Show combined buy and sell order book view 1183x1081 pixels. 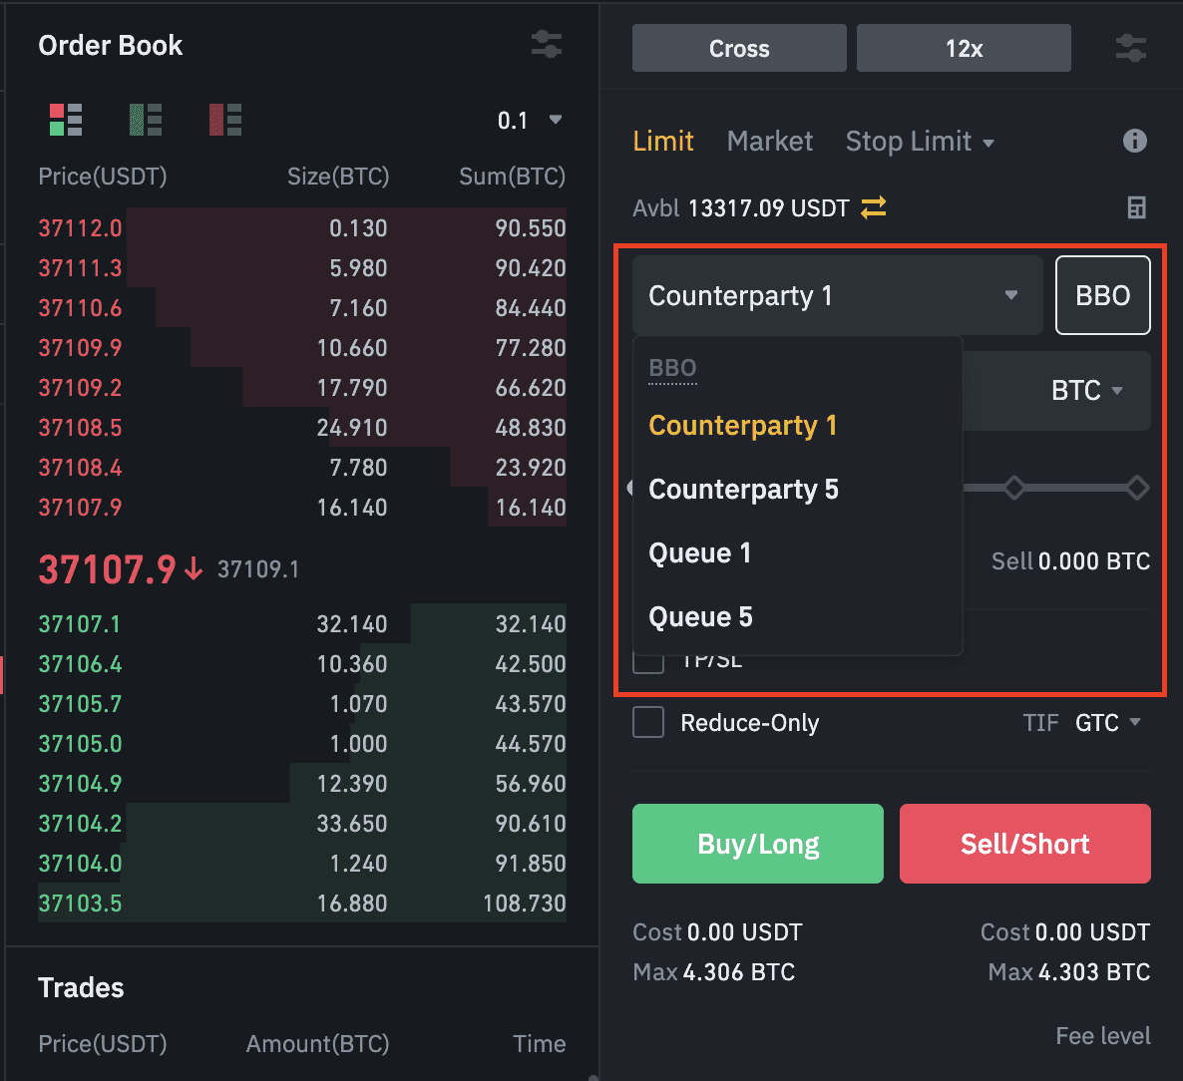(66, 120)
